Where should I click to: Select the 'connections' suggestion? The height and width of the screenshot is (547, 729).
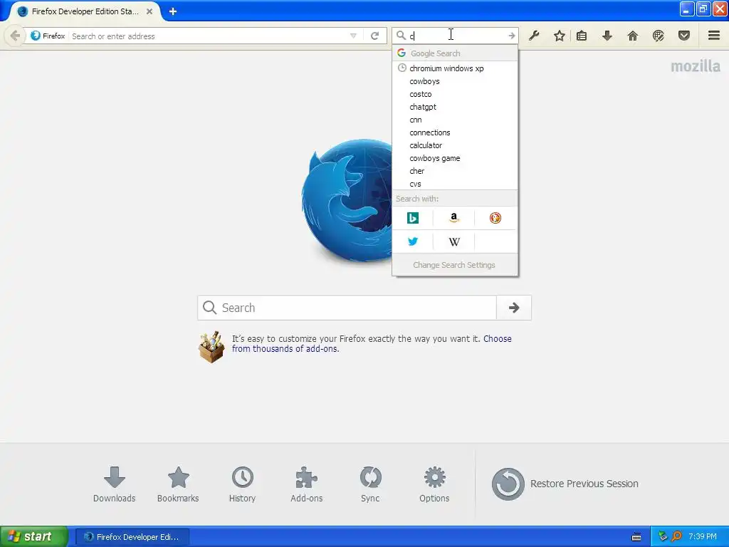(x=455, y=132)
